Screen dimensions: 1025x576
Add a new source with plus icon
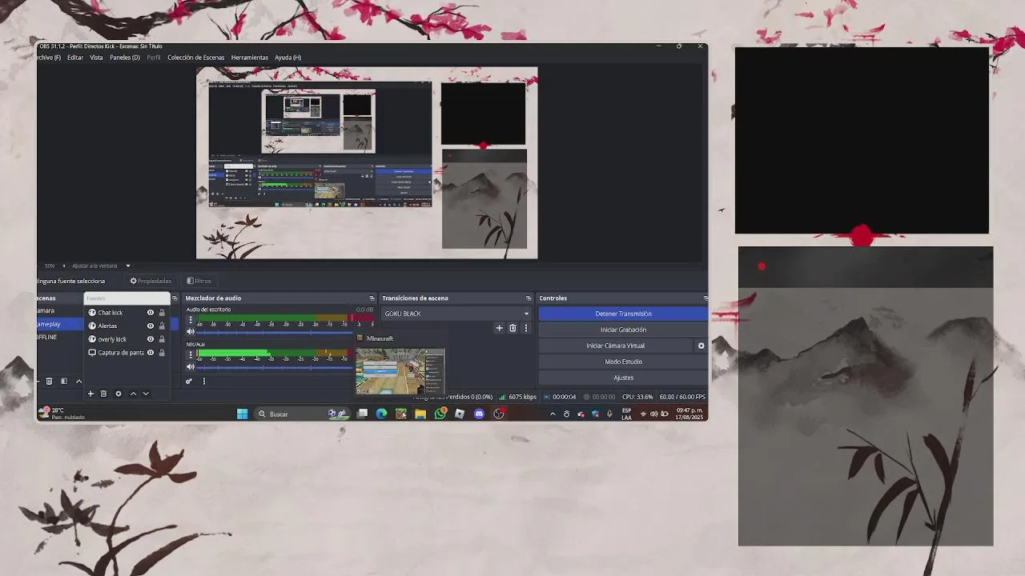[x=90, y=394]
